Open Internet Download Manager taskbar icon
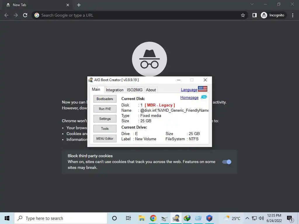This screenshot has height=224, width=299. (187, 218)
